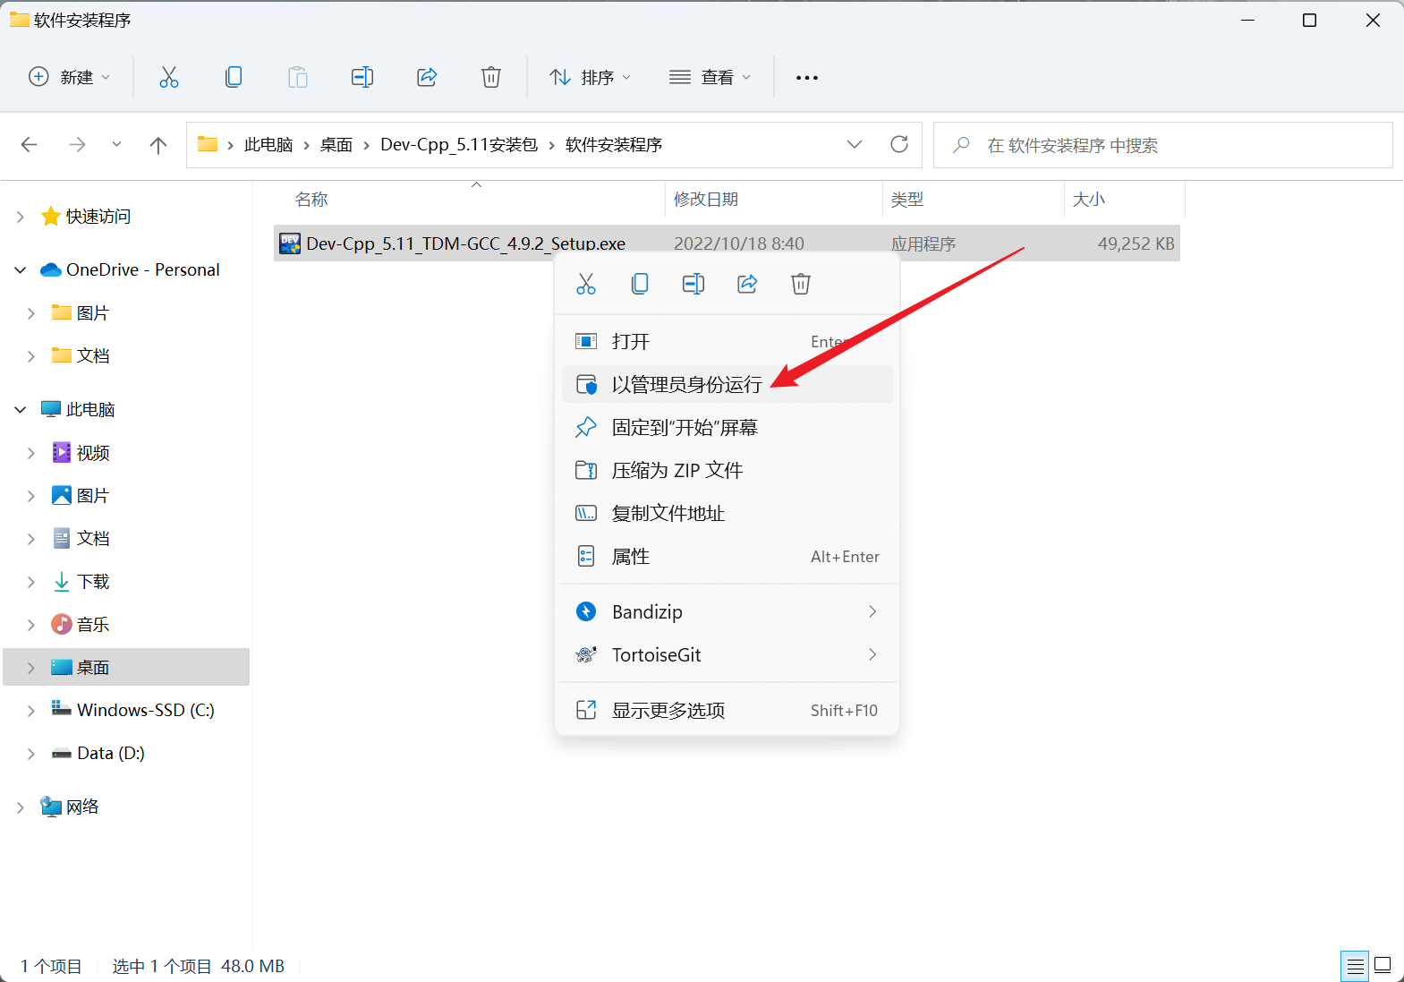The height and width of the screenshot is (982, 1404).
Task: Click the 此电脑 breadcrumb in address bar
Action: (268, 145)
